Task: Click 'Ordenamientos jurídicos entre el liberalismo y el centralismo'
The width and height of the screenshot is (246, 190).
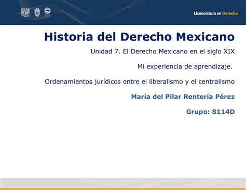Action: (140, 82)
